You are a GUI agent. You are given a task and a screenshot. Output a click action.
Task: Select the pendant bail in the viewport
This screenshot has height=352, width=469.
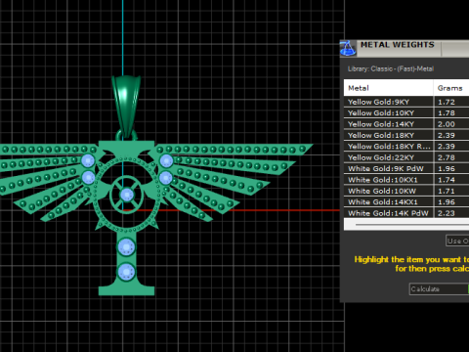(126, 106)
